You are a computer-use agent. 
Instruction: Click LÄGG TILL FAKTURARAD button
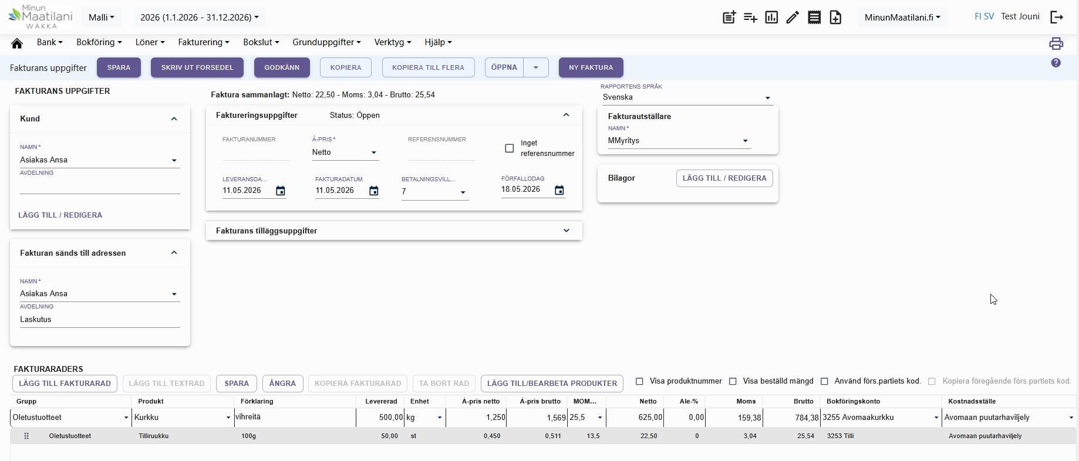pyautogui.click(x=65, y=384)
